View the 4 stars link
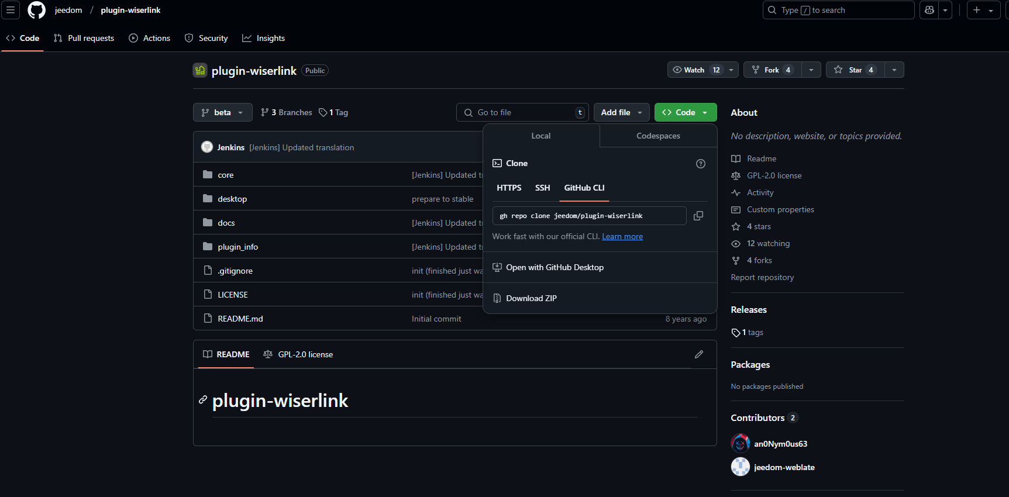The width and height of the screenshot is (1009, 497). 759,226
